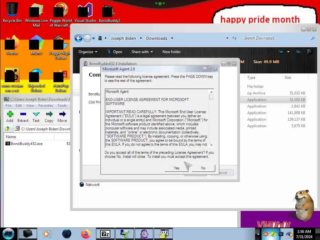
Task: Select the MEmu desktop icon
Action: tap(36, 45)
